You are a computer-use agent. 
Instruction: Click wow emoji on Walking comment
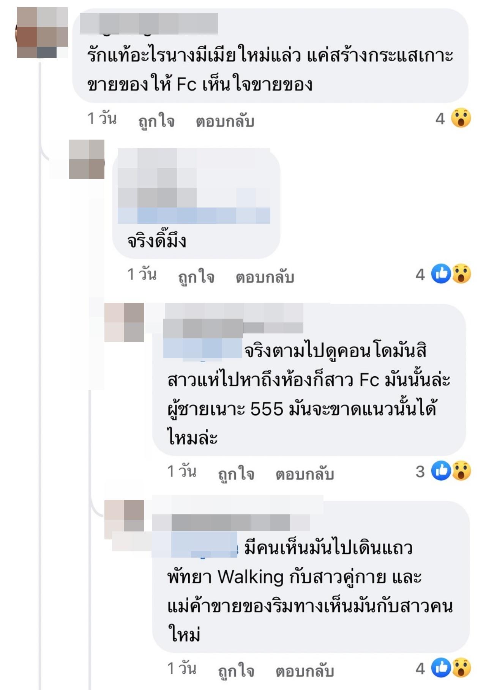click(461, 668)
